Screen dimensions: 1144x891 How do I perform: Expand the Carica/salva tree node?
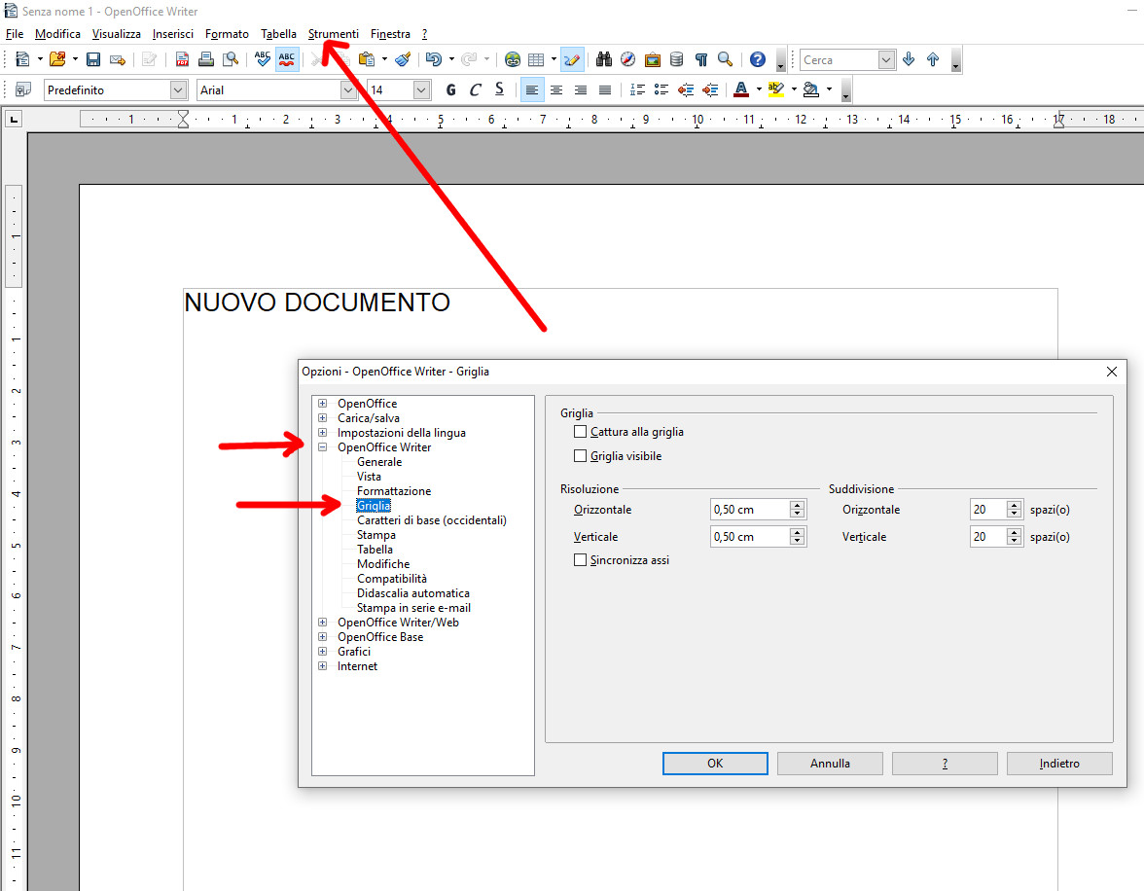pos(322,418)
